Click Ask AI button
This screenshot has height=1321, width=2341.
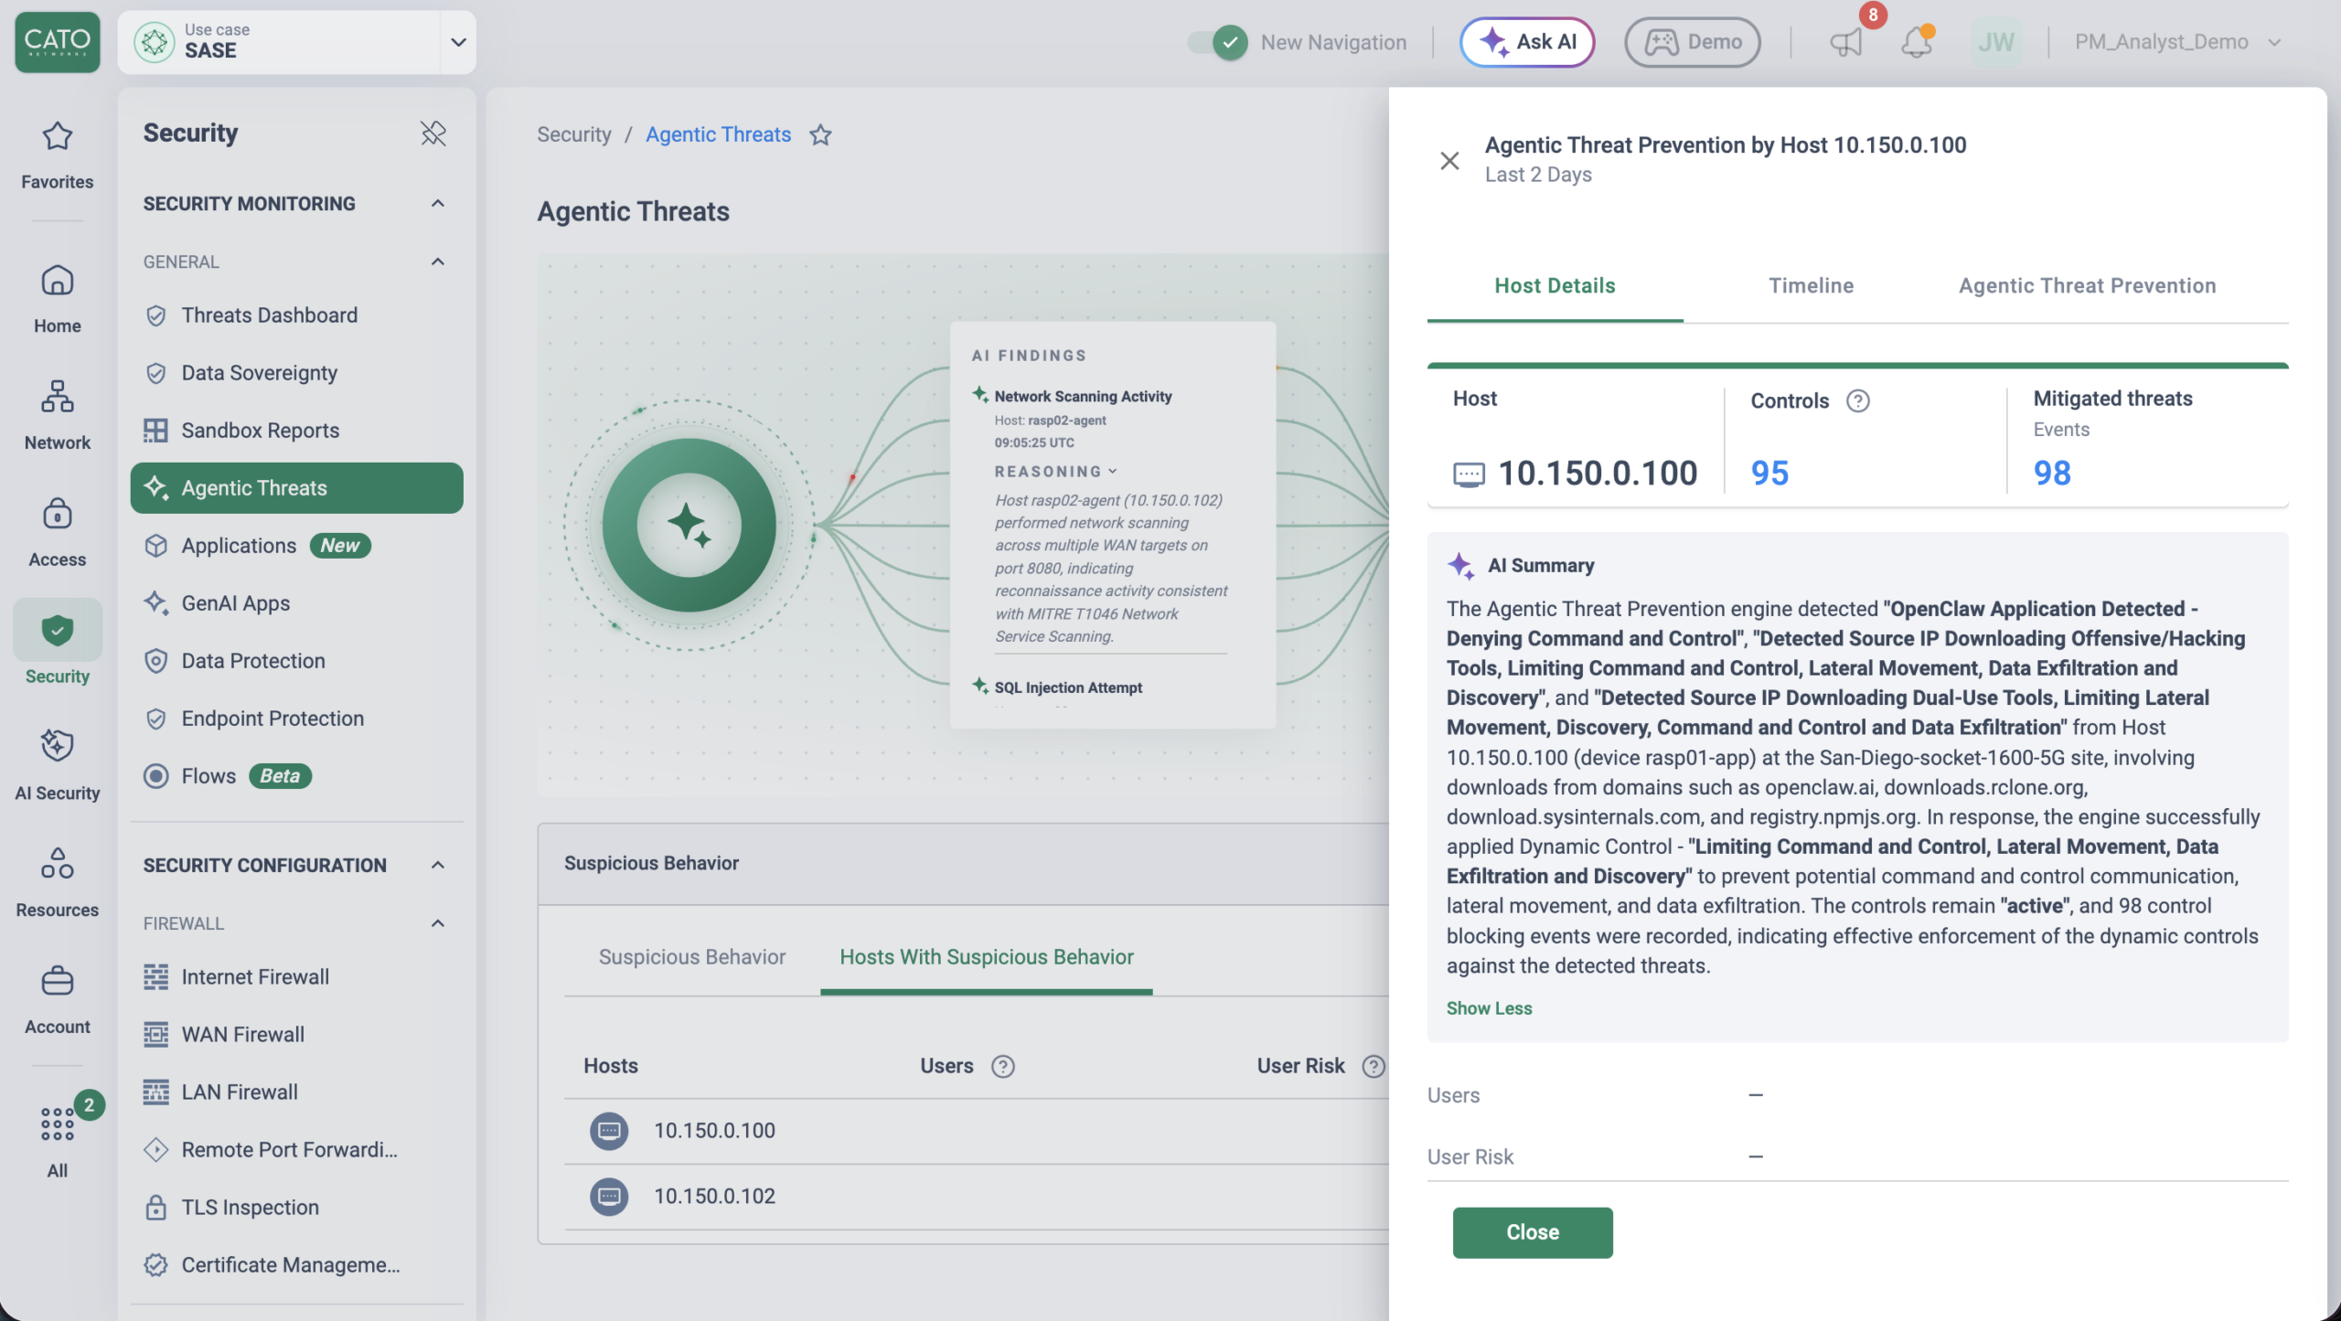click(x=1527, y=42)
